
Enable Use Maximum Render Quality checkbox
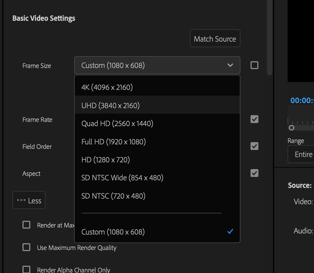(x=26, y=247)
